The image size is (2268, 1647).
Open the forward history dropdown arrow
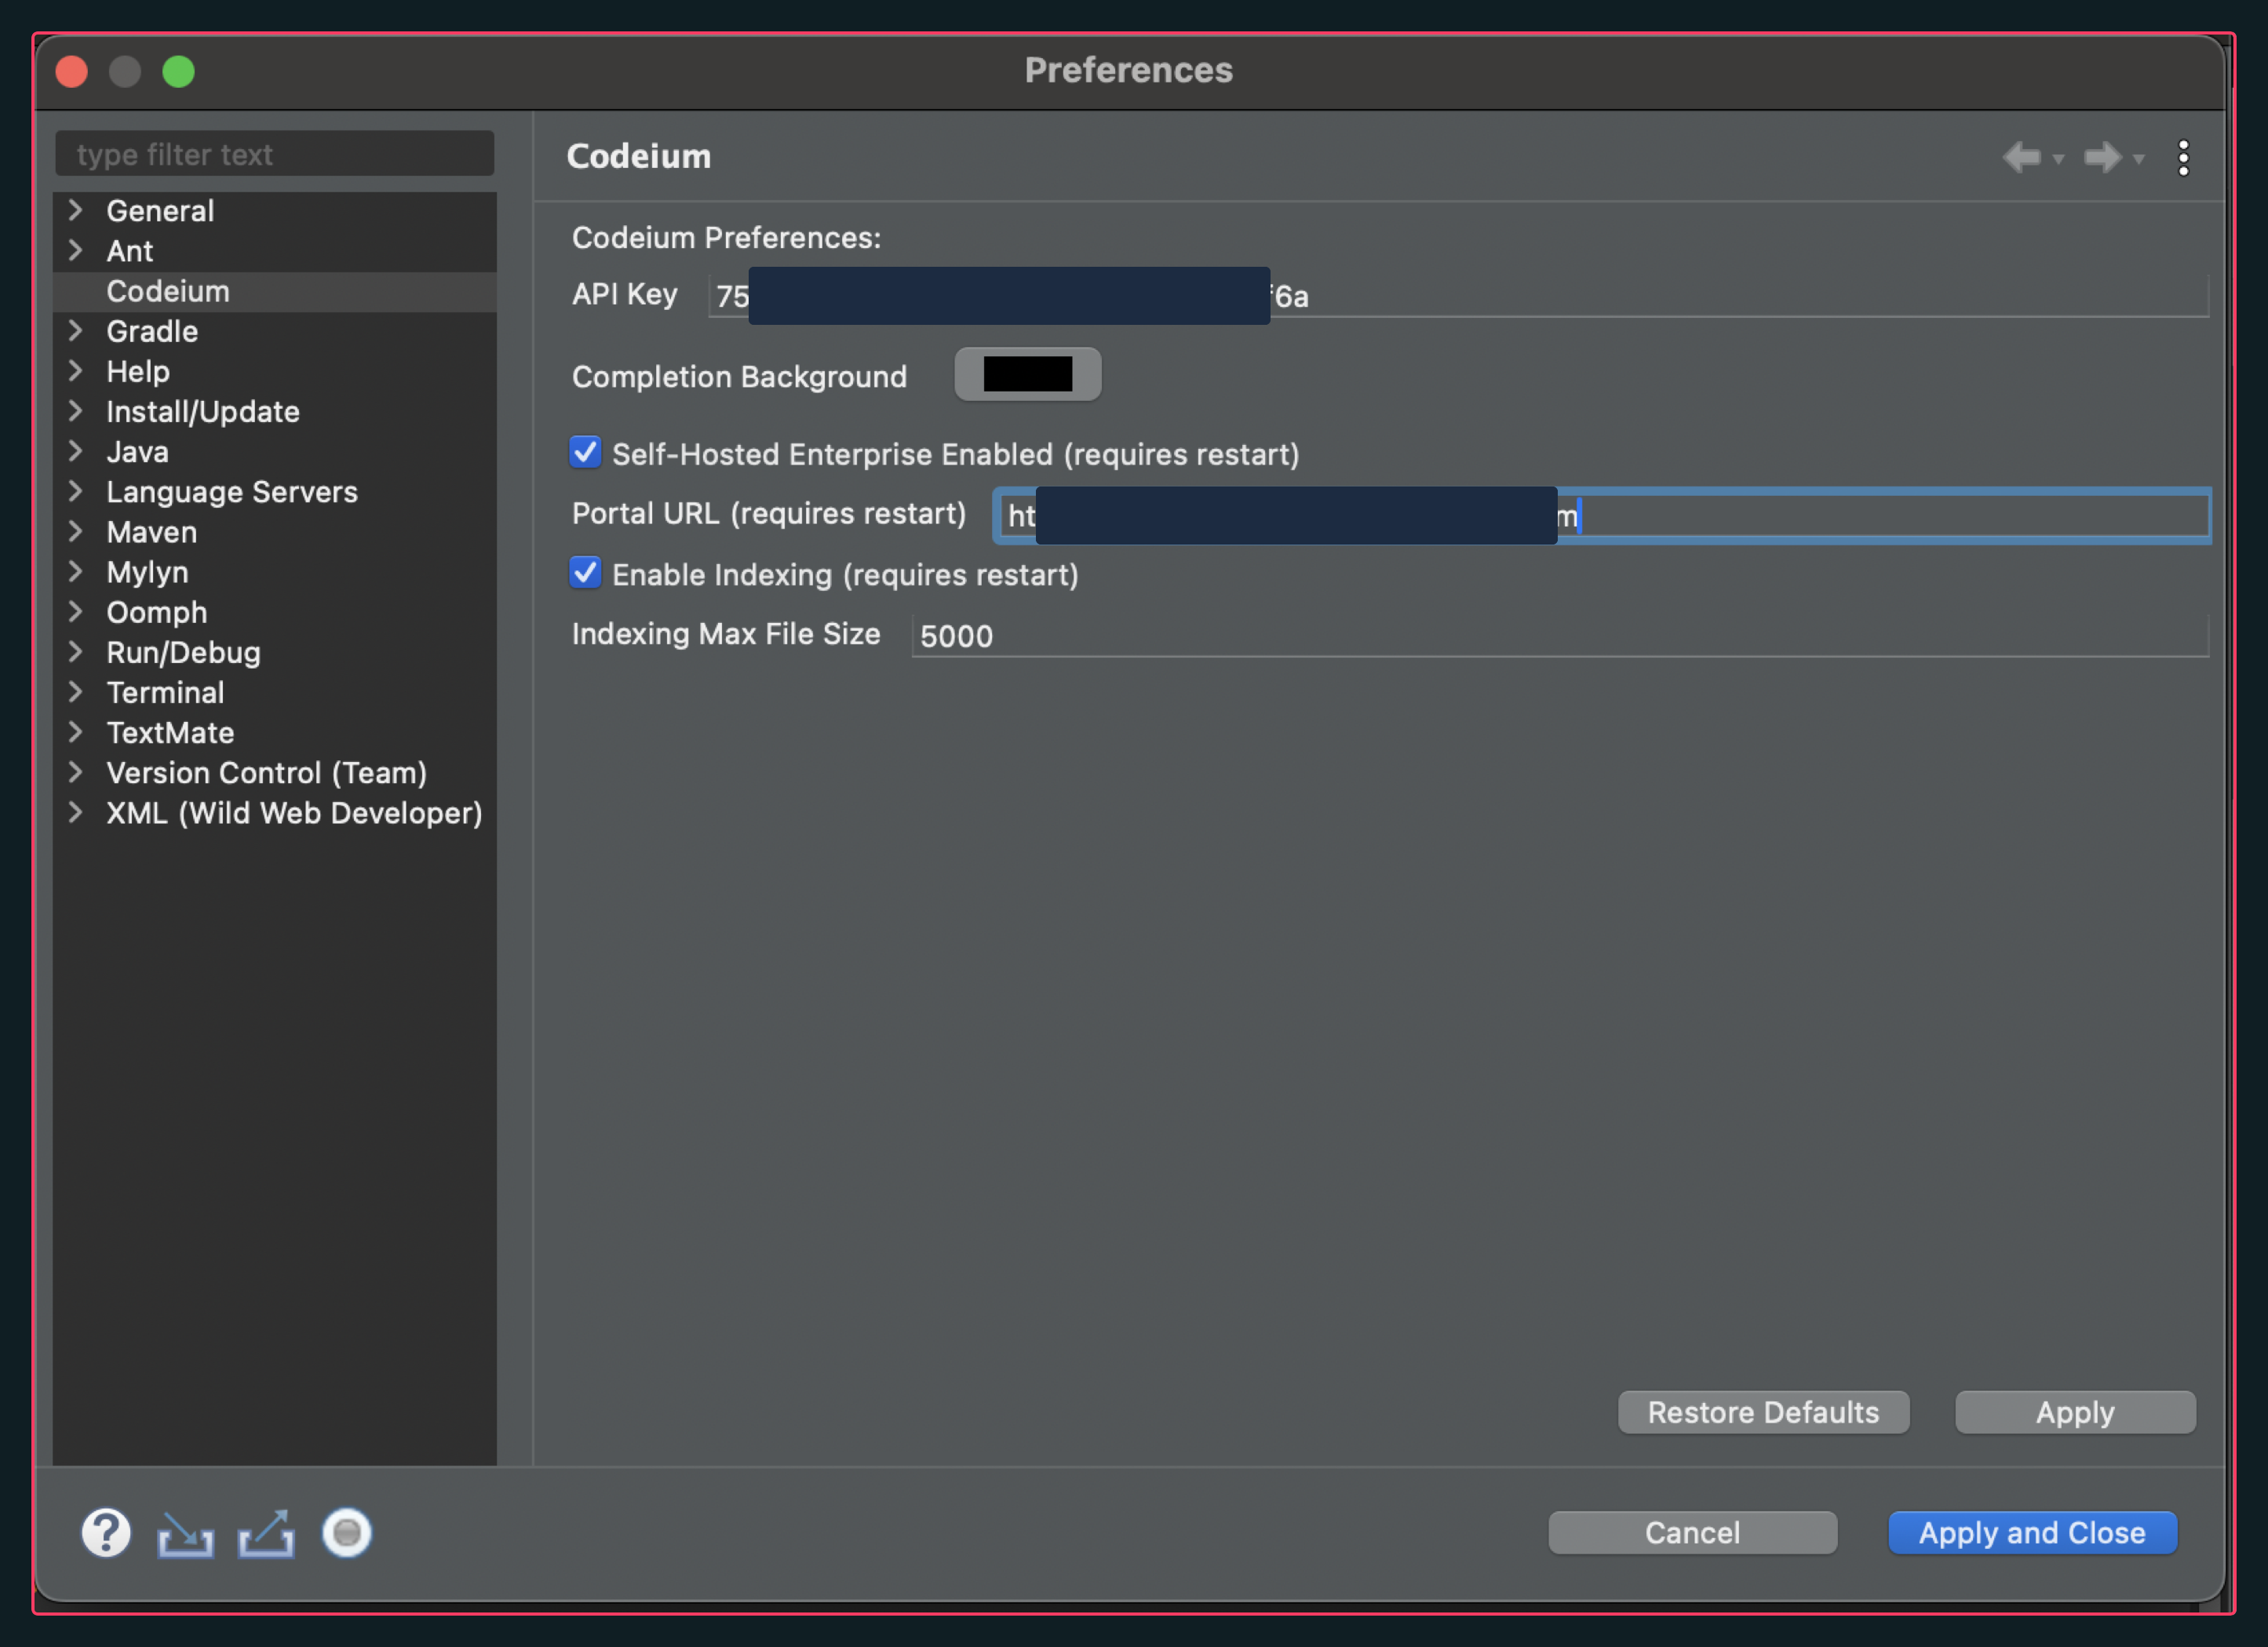(x=2138, y=159)
